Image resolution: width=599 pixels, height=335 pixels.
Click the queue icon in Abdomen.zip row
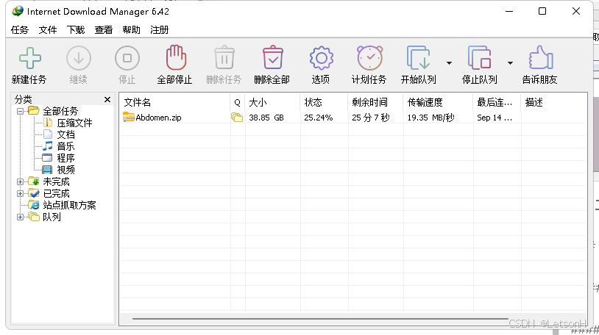237,118
